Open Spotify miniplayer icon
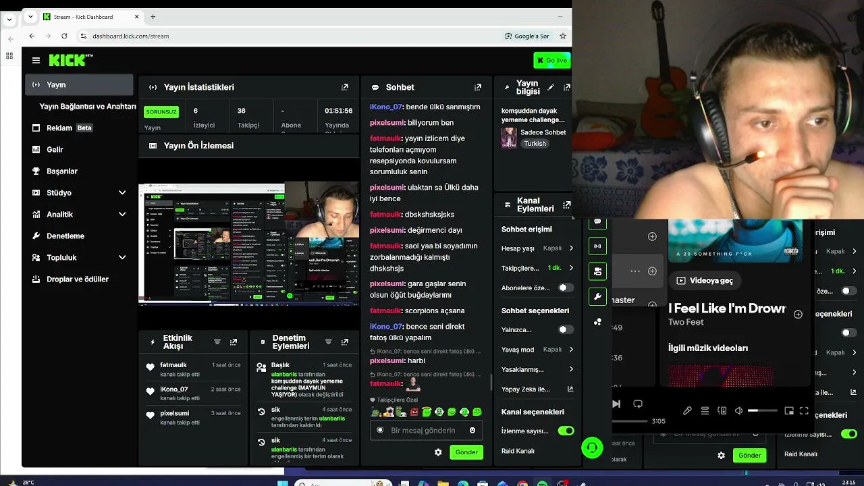864x486 pixels. point(788,410)
